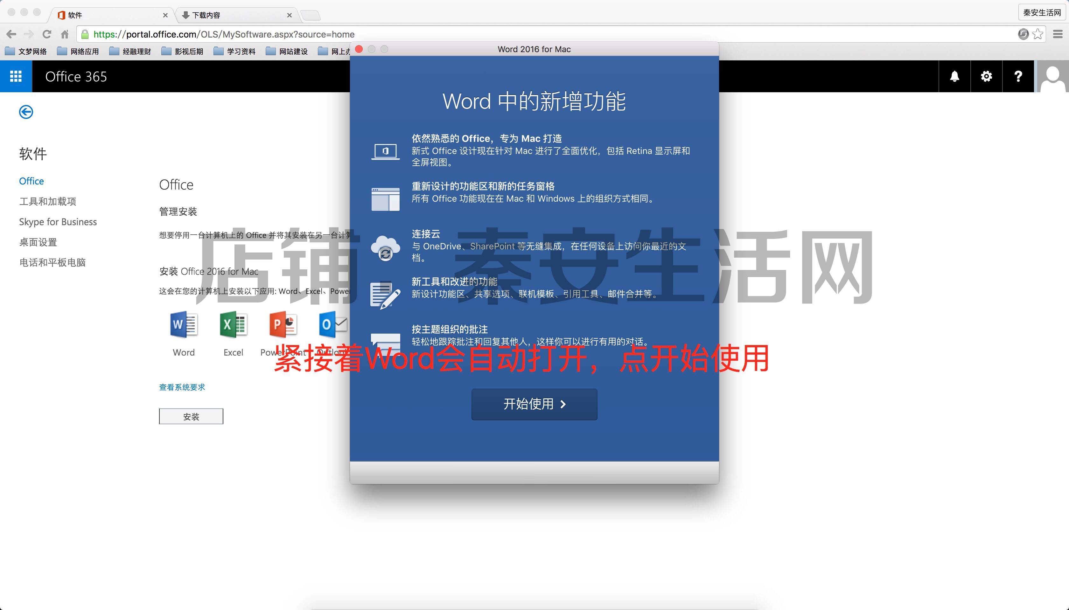Open the settings gear in Office 365 header
The width and height of the screenshot is (1069, 610).
click(986, 76)
